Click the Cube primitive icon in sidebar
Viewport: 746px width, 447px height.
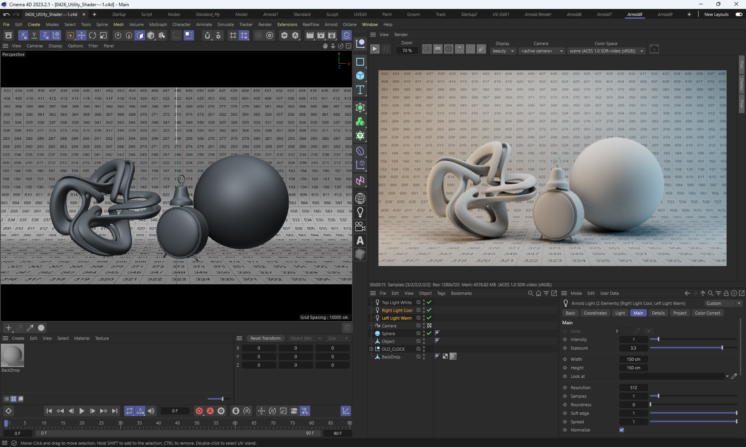360,76
